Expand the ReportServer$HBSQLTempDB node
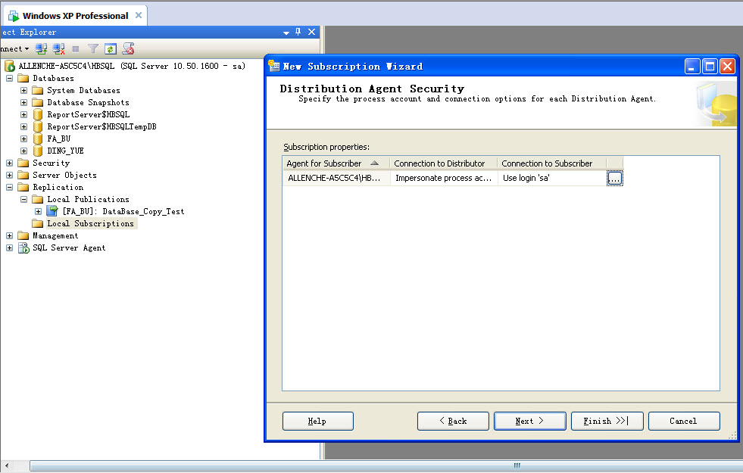Viewport: 743px width, 473px height. 23,126
